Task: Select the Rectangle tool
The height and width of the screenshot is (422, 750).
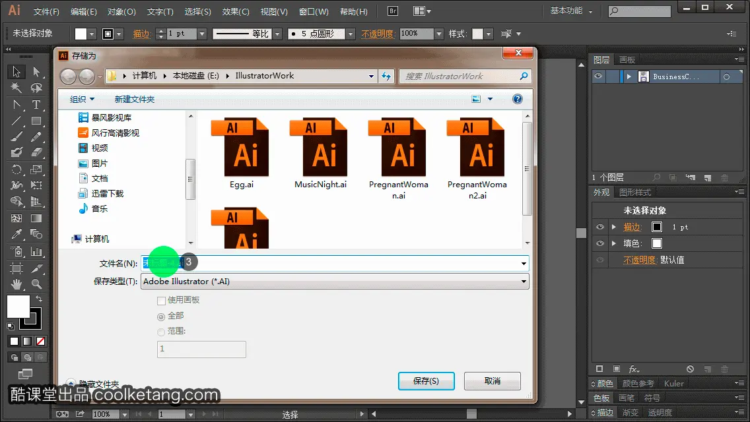Action: pyautogui.click(x=36, y=121)
